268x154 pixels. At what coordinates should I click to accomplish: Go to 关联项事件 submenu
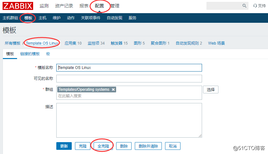[91, 18]
